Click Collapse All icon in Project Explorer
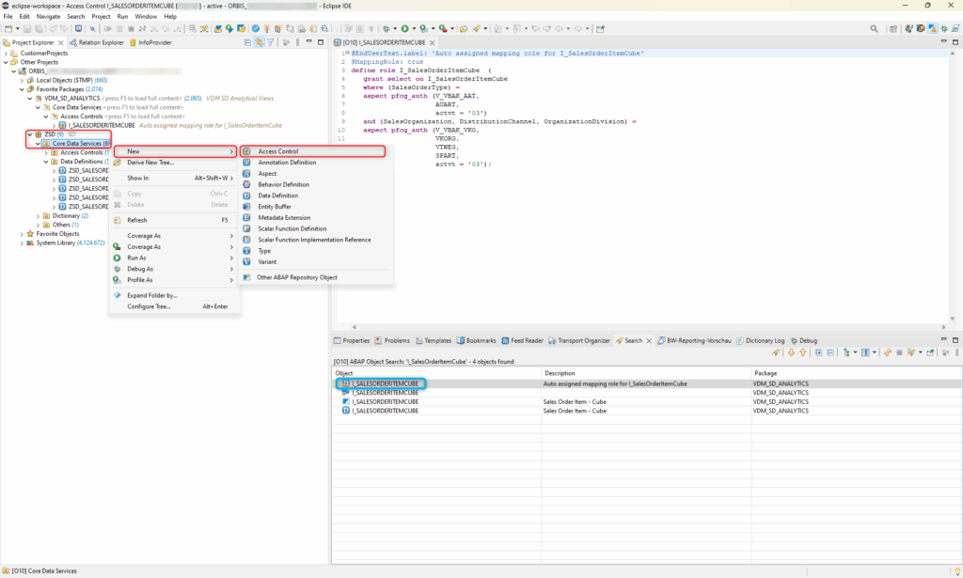Screen dimensions: 963x578 tap(249, 42)
